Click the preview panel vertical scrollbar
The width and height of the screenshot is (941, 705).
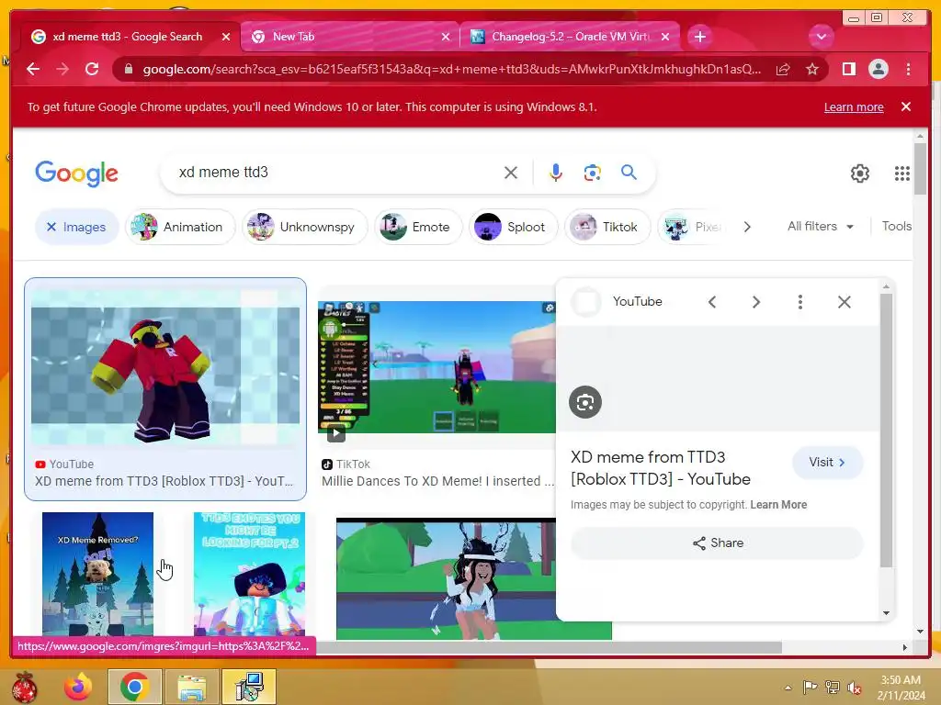point(886,430)
